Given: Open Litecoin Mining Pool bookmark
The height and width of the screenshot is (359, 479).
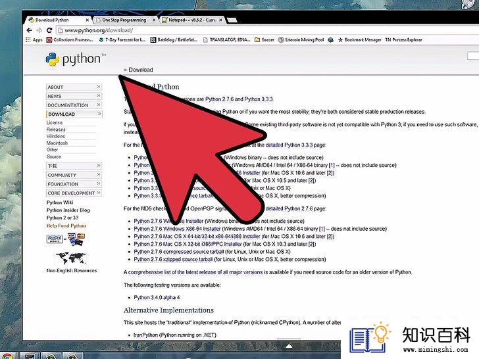Looking at the screenshot, I should click(301, 39).
